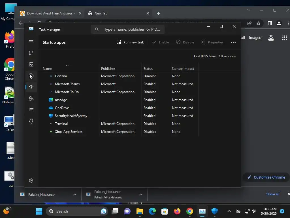Bookmark this page with star icon

[x=259, y=23]
